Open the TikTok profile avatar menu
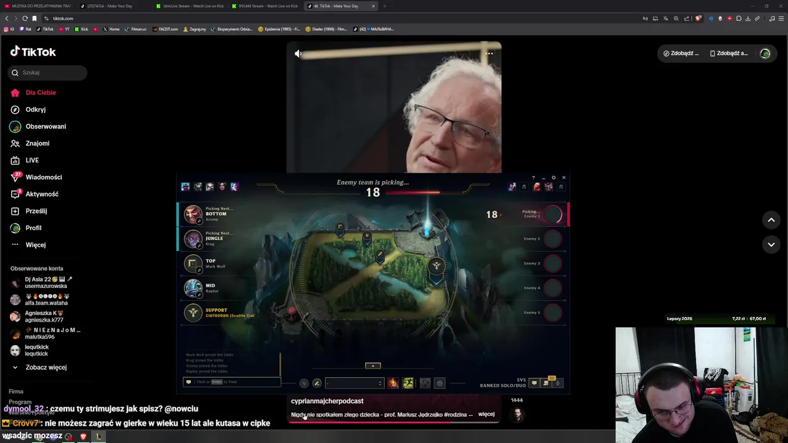The image size is (788, 443). pyautogui.click(x=765, y=54)
